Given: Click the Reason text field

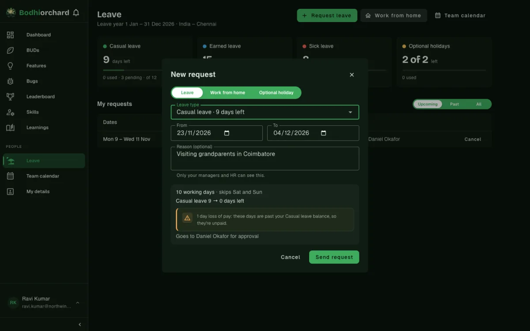Looking at the screenshot, I should pos(265,158).
